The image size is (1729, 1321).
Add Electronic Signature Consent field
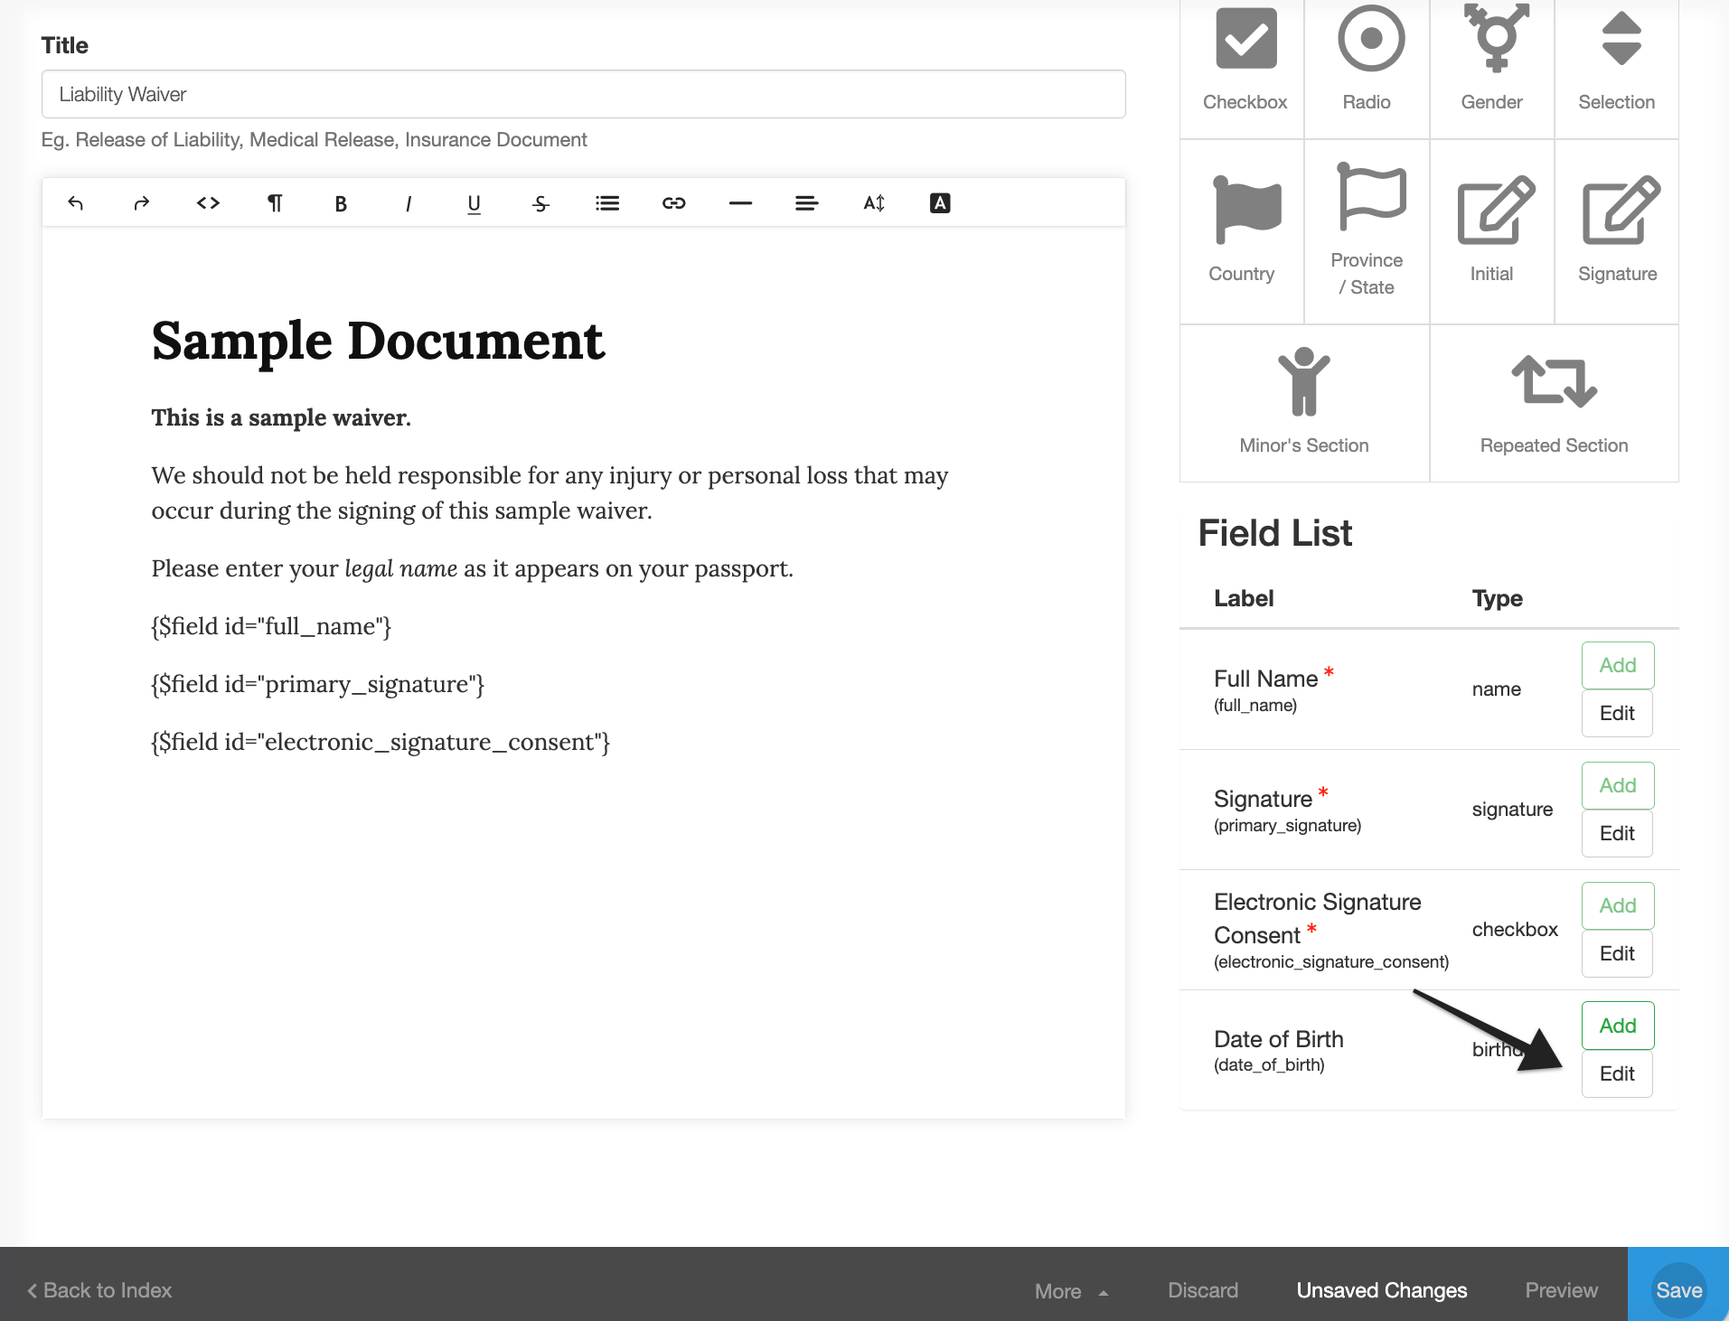[1618, 905]
